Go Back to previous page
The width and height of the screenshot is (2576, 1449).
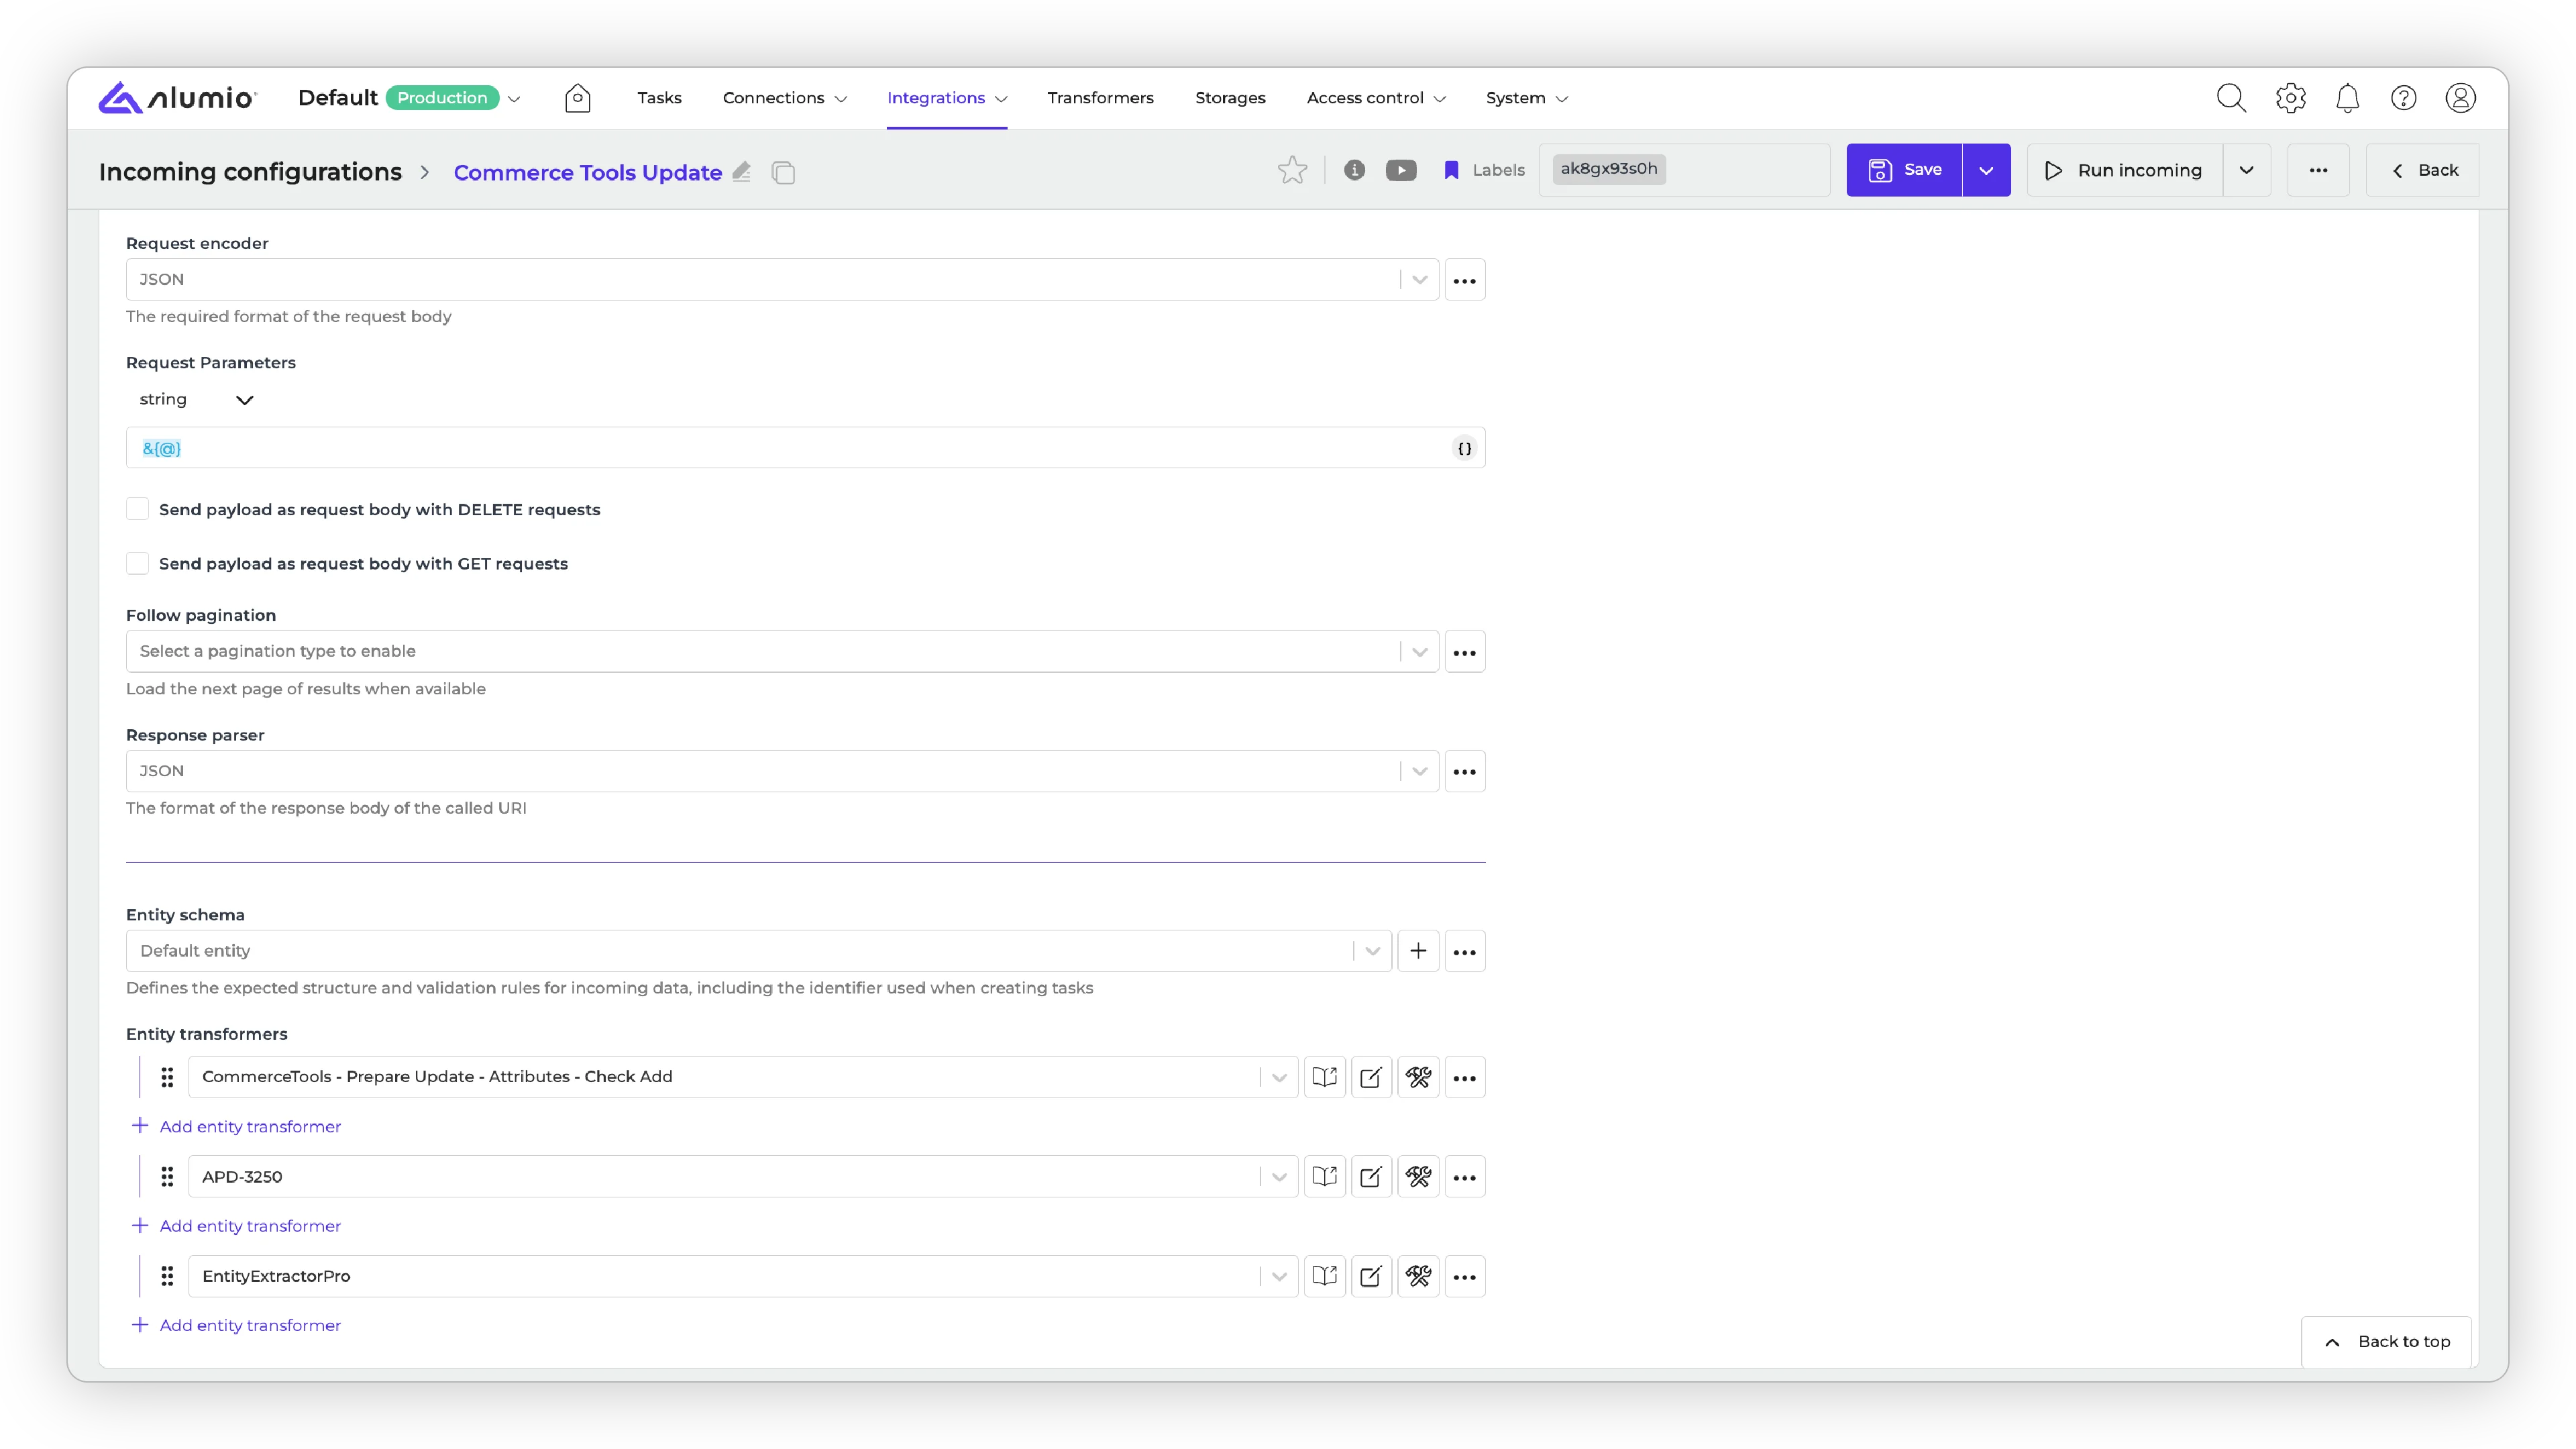coord(2422,170)
